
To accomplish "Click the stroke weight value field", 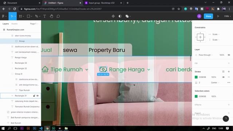I will [x=200, y=83].
